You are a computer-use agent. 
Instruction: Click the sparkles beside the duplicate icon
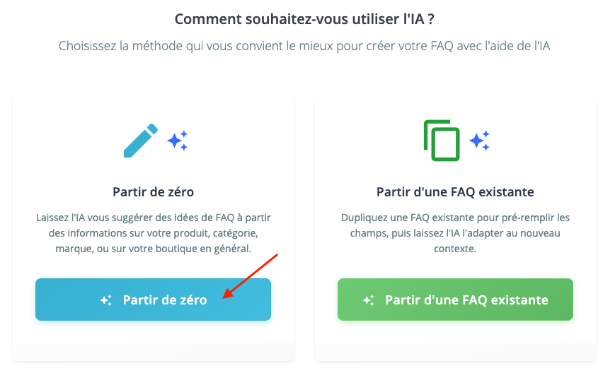coord(480,141)
